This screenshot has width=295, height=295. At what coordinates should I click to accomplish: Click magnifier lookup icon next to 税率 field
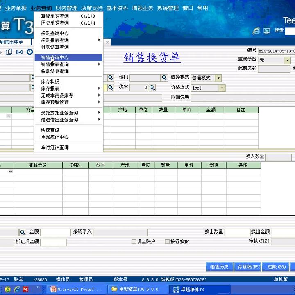click(x=152, y=88)
